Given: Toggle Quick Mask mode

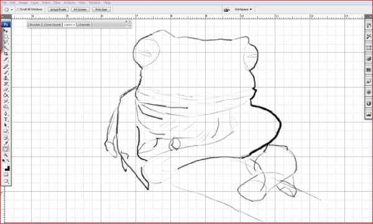Looking at the screenshot, I should pos(6,174).
